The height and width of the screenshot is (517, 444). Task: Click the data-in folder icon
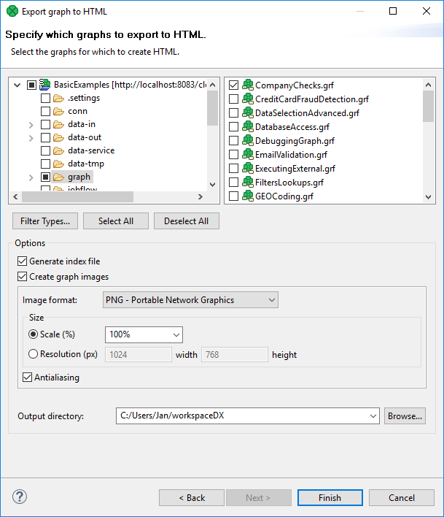pos(59,124)
